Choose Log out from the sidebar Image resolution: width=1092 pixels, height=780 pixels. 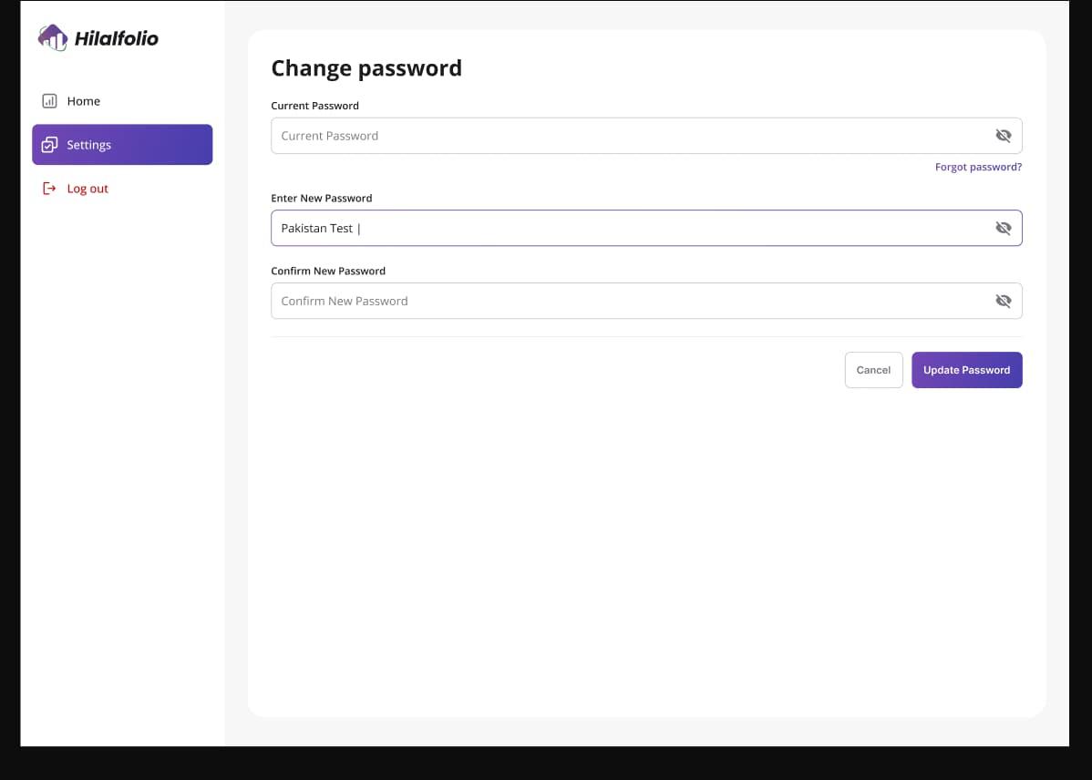pos(122,189)
